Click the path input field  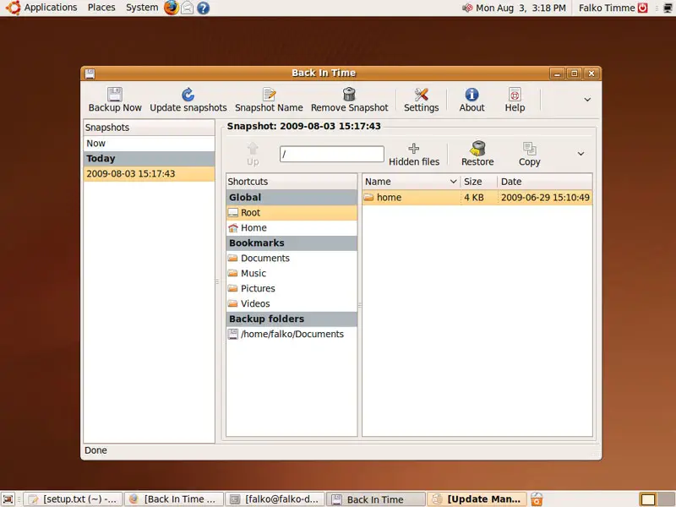tap(331, 154)
